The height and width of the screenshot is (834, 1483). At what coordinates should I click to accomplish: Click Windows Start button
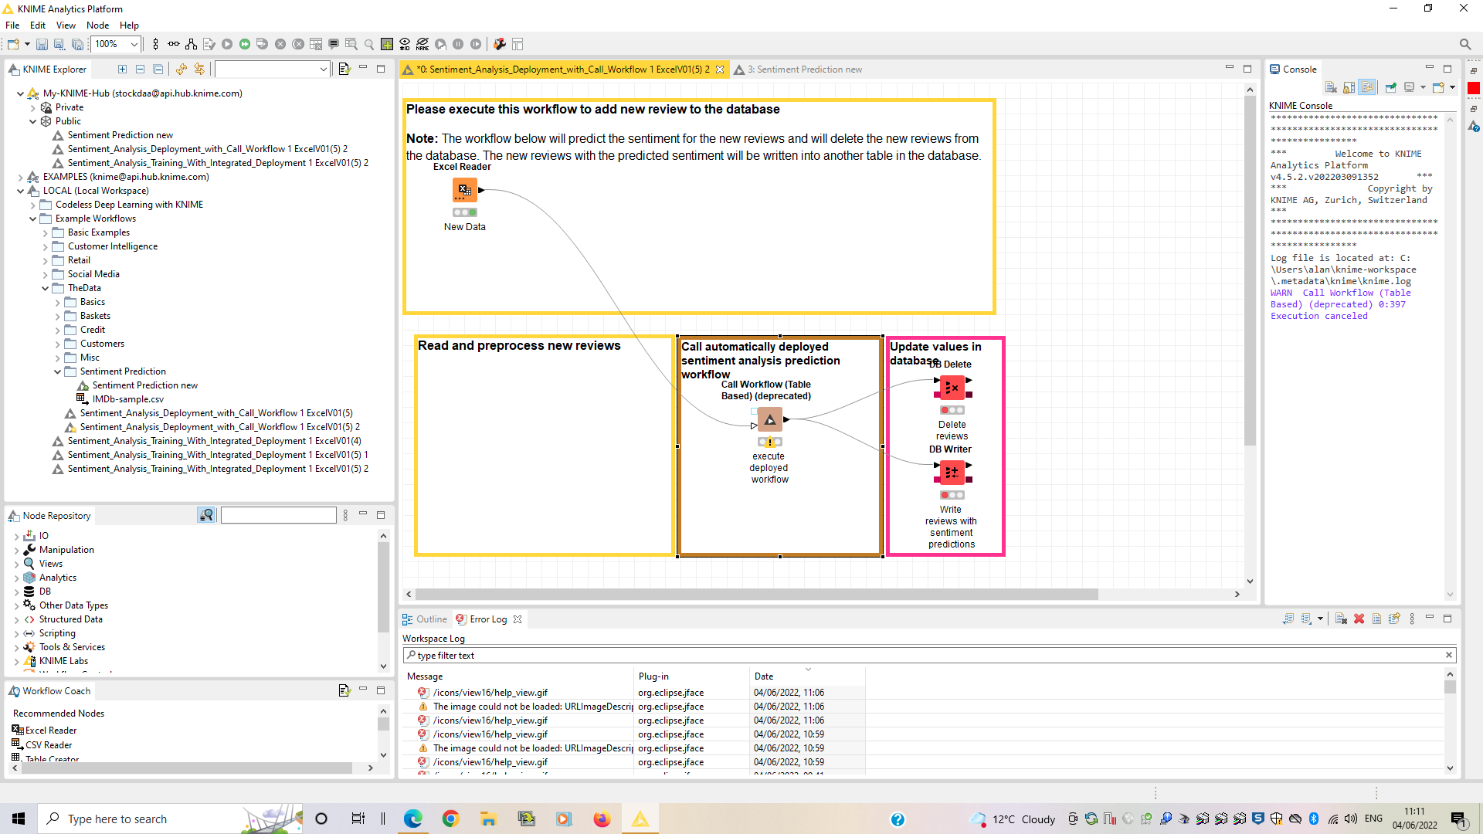(19, 819)
